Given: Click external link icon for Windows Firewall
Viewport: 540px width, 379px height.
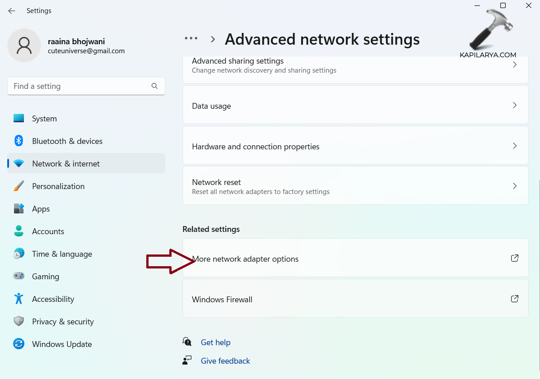Looking at the screenshot, I should [x=514, y=299].
